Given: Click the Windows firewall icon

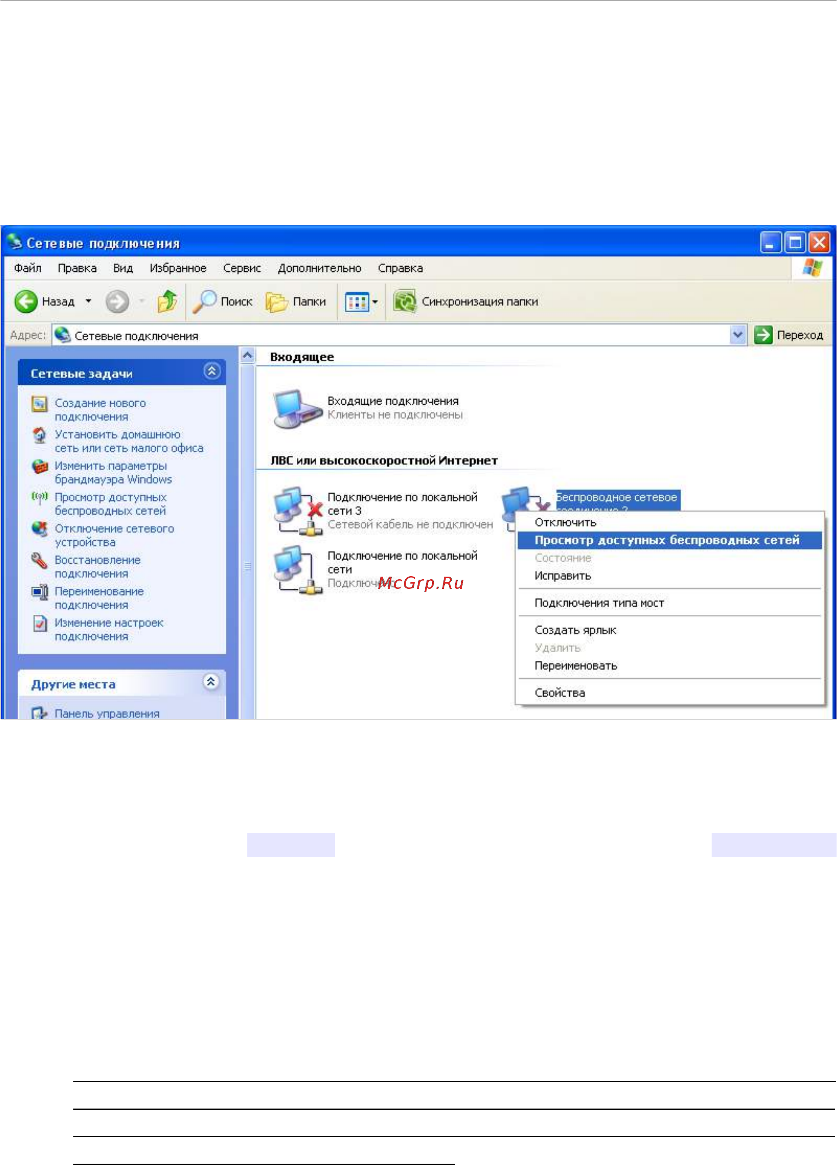Looking at the screenshot, I should 39,467.
